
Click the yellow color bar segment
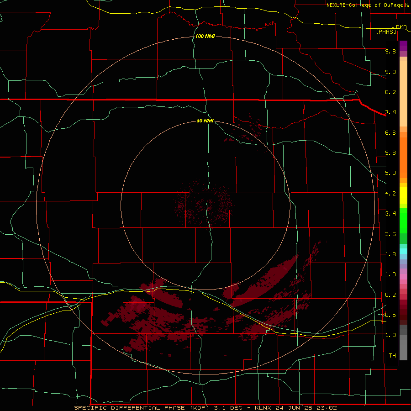pyautogui.click(x=403, y=195)
